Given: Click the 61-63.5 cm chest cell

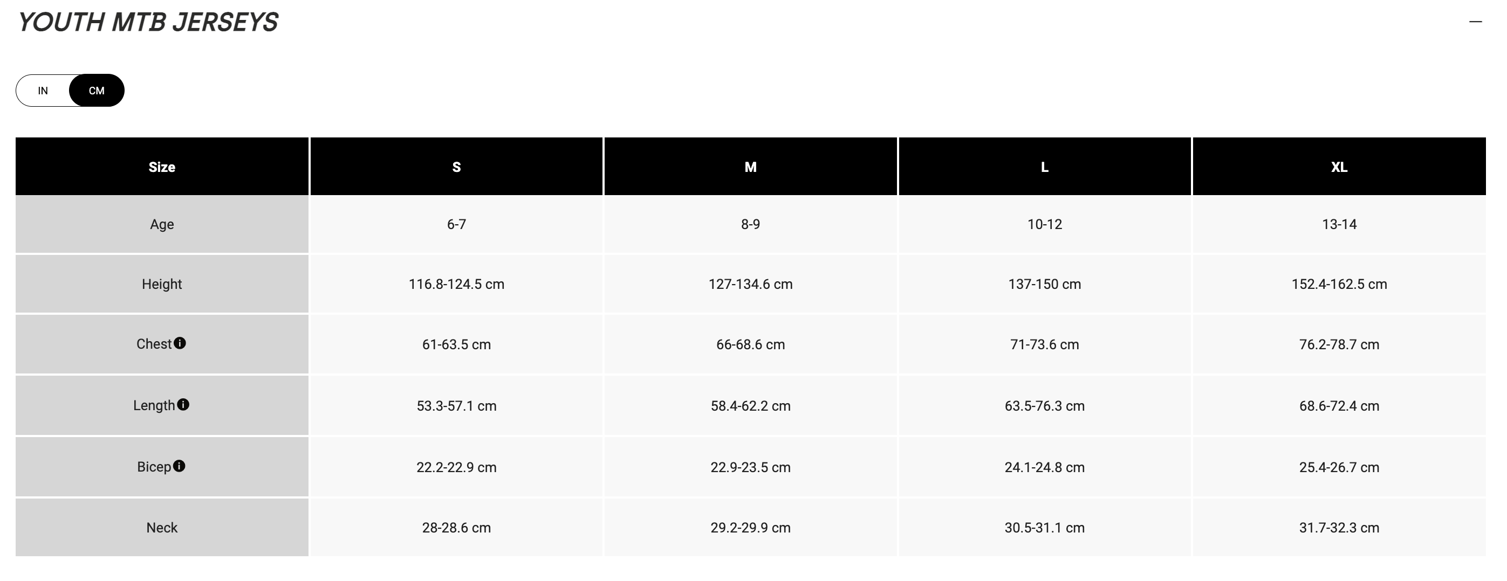Looking at the screenshot, I should 456,345.
